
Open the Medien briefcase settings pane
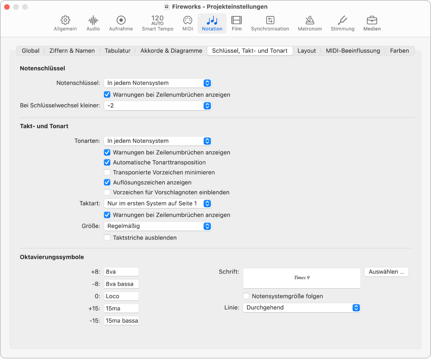[372, 24]
